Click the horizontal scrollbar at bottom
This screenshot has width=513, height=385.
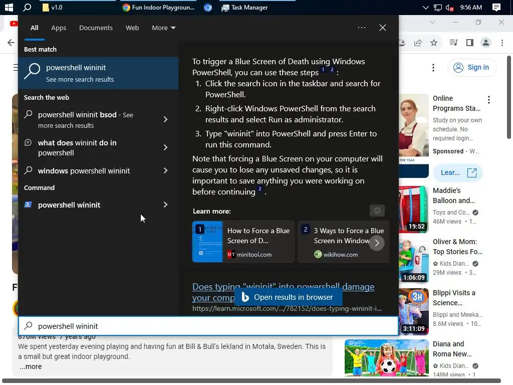(x=251, y=381)
